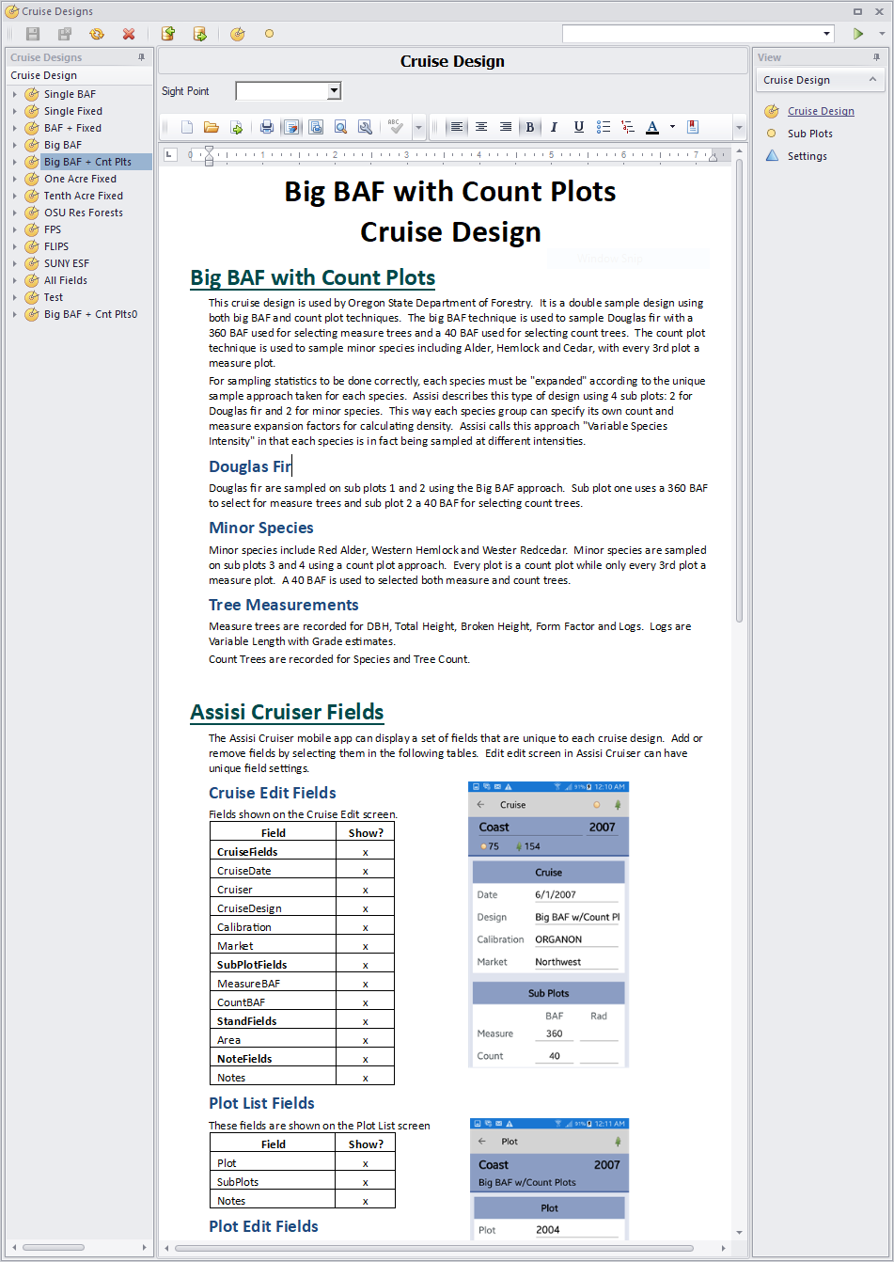The height and width of the screenshot is (1262, 894).
Task: Toggle Bold formatting
Action: pos(530,127)
